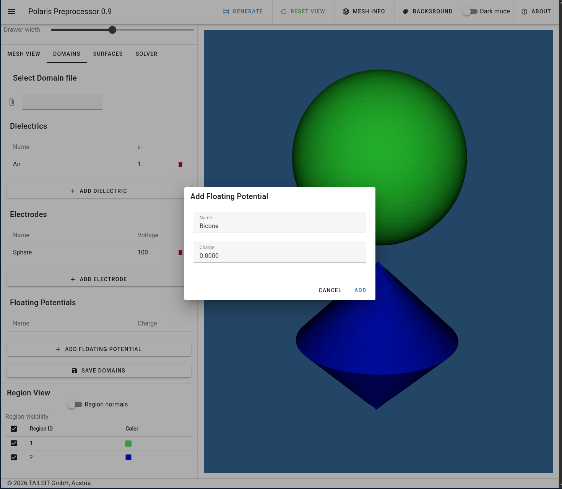Open the Background color palette option
Viewport: 562px width, 489px height.
click(x=428, y=11)
